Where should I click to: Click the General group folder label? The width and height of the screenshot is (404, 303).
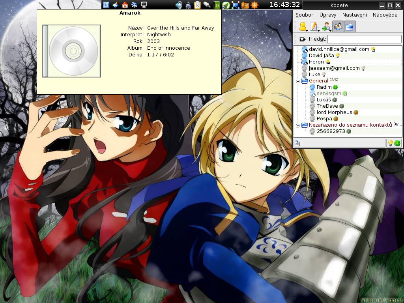(x=318, y=80)
